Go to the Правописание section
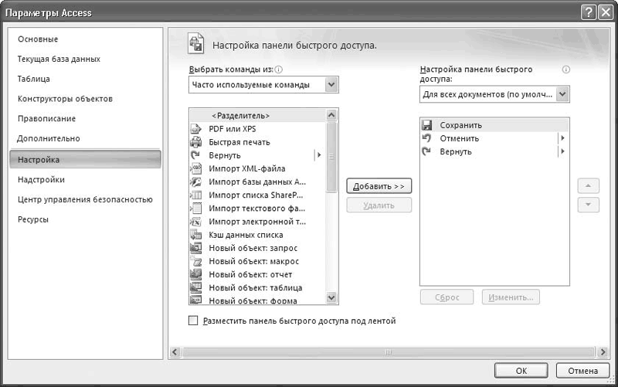The image size is (618, 387). [x=46, y=119]
